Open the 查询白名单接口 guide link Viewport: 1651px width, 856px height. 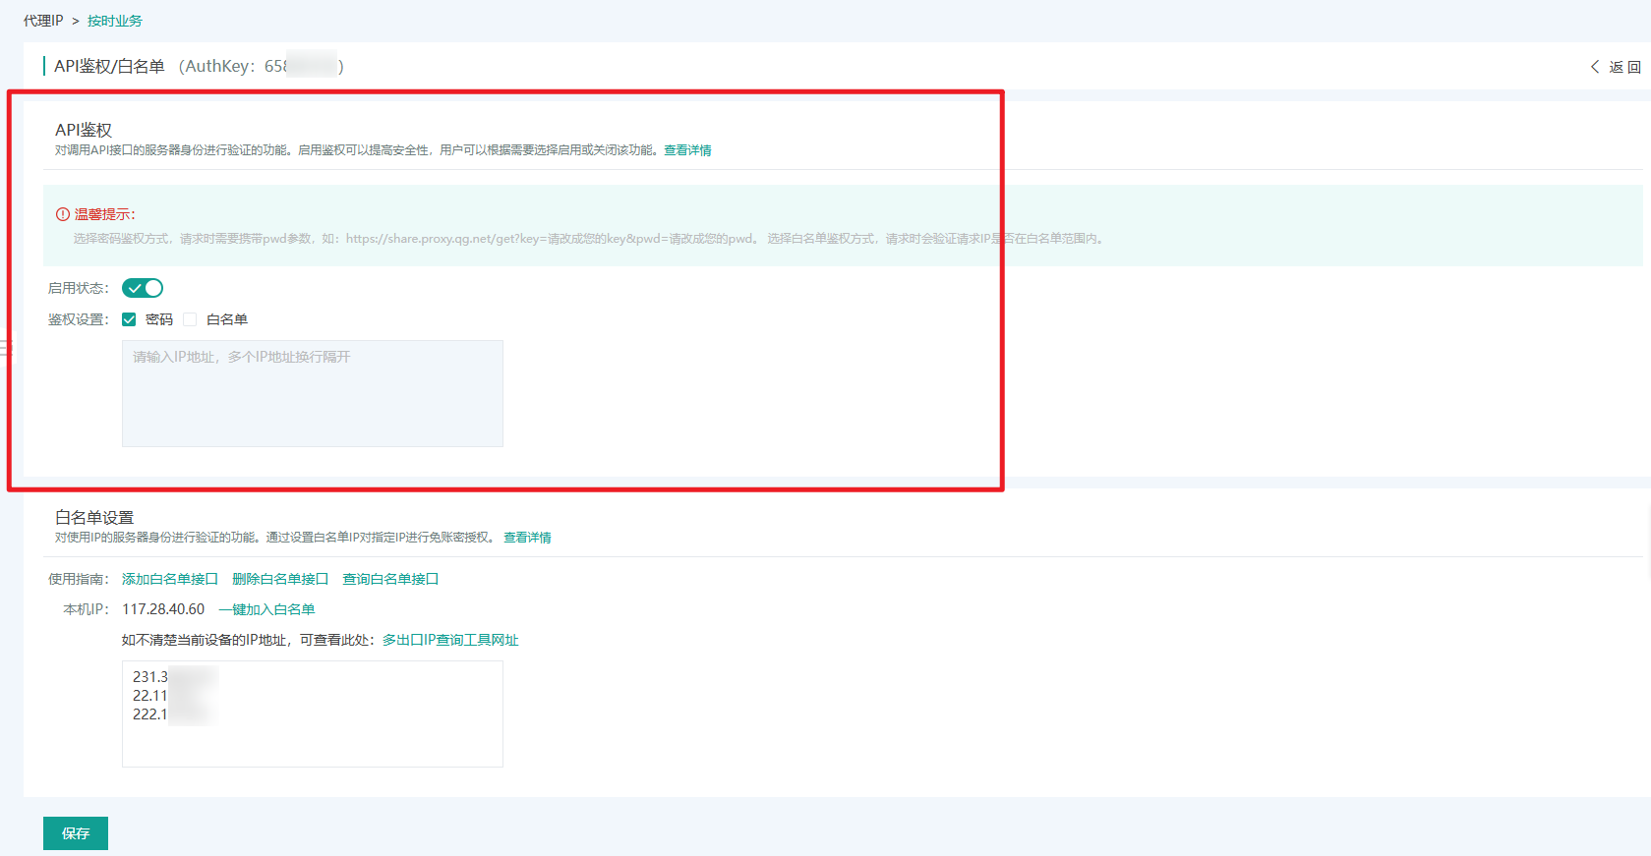(x=390, y=579)
